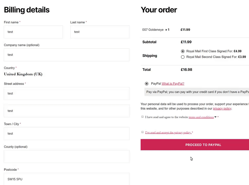Click the First name input field

click(x=33, y=32)
